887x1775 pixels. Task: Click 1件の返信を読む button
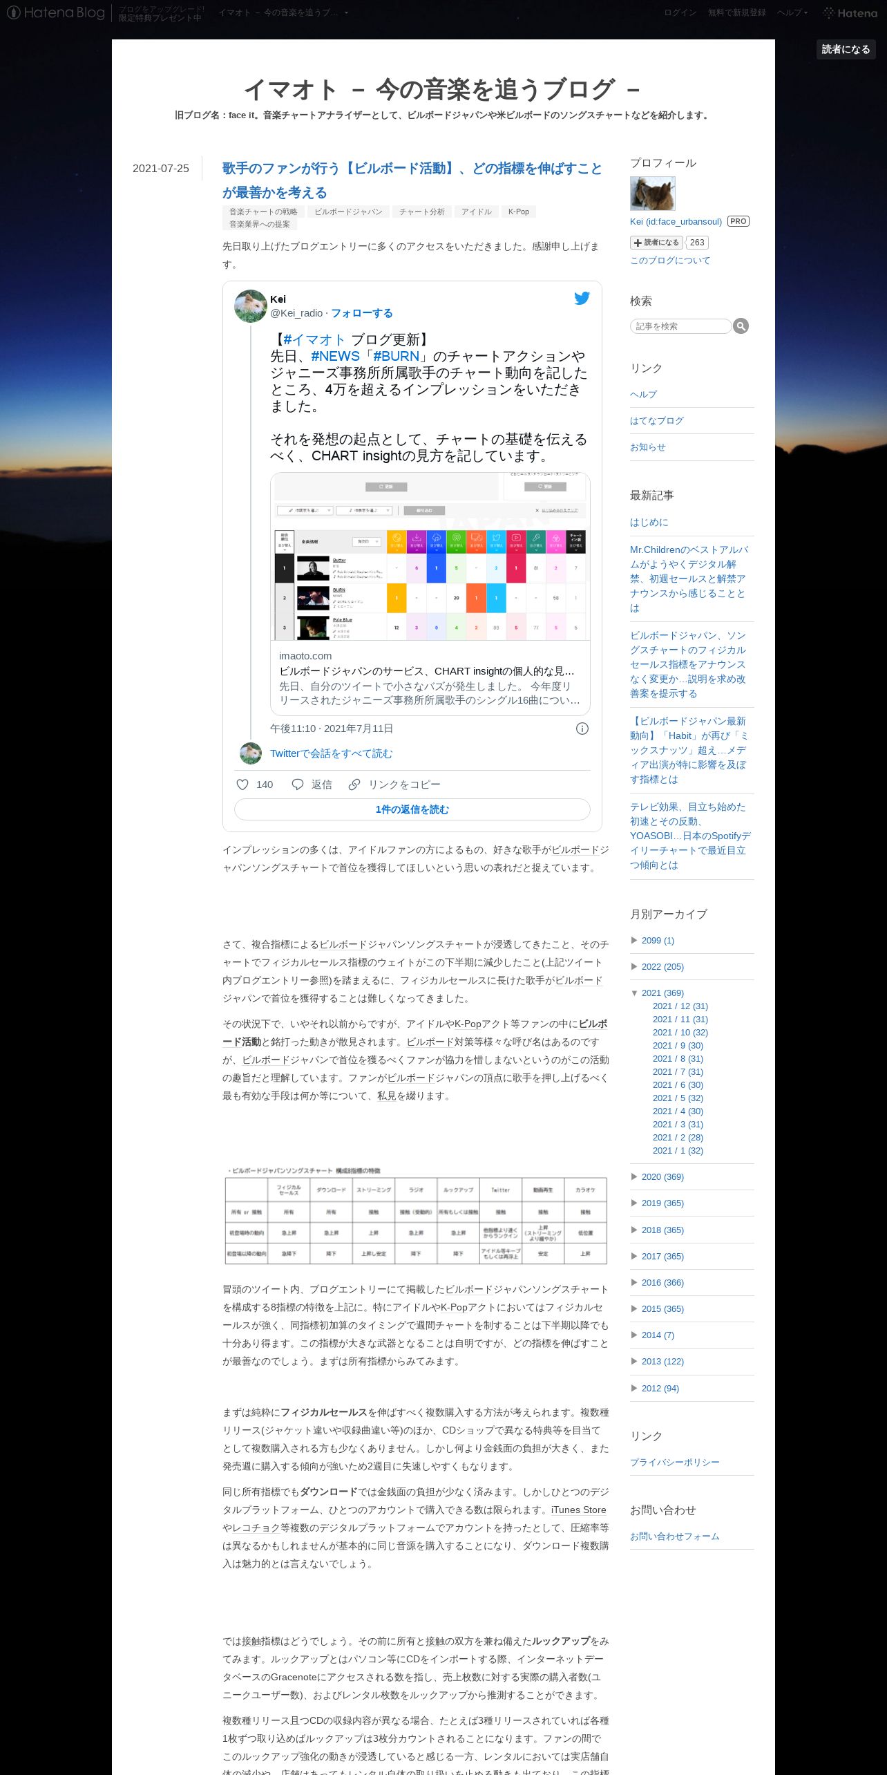[412, 809]
